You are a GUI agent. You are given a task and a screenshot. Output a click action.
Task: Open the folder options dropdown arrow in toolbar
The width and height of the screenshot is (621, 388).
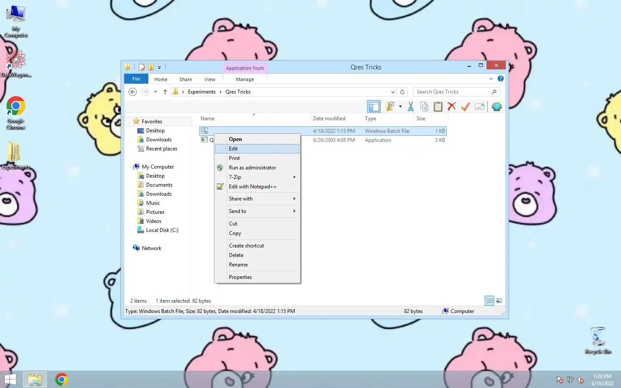pos(400,106)
